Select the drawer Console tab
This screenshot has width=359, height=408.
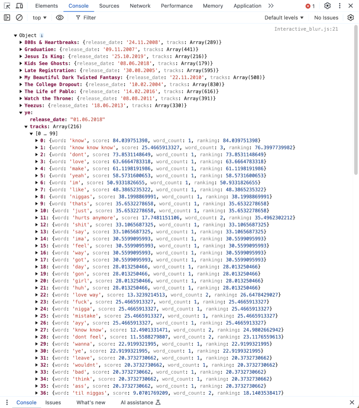(27, 402)
